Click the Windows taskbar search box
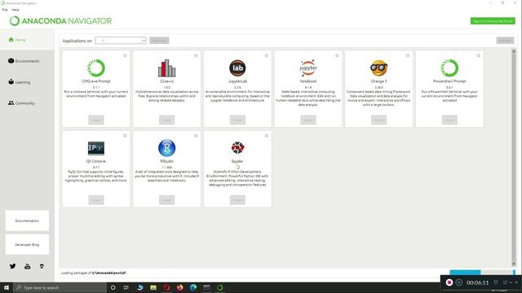The height and width of the screenshot is (293, 522). 60,287
